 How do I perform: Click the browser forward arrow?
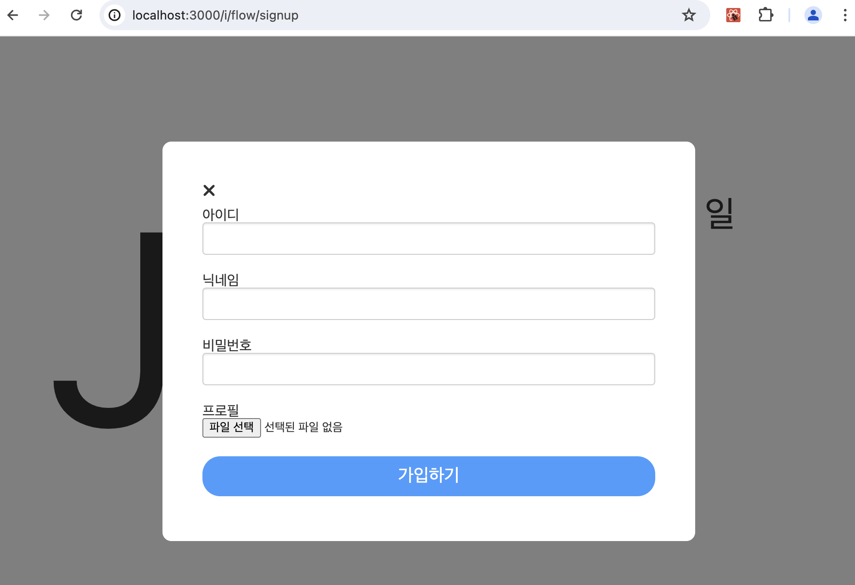(x=44, y=15)
